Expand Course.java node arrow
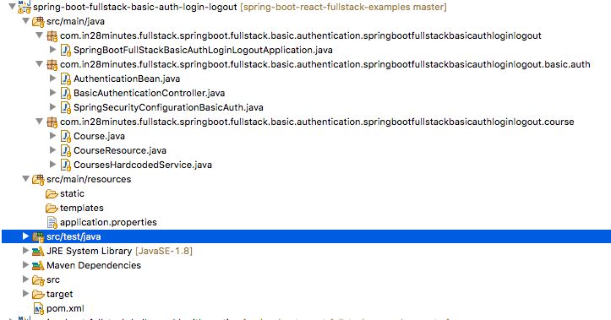This screenshot has height=320, width=611. coord(53,135)
